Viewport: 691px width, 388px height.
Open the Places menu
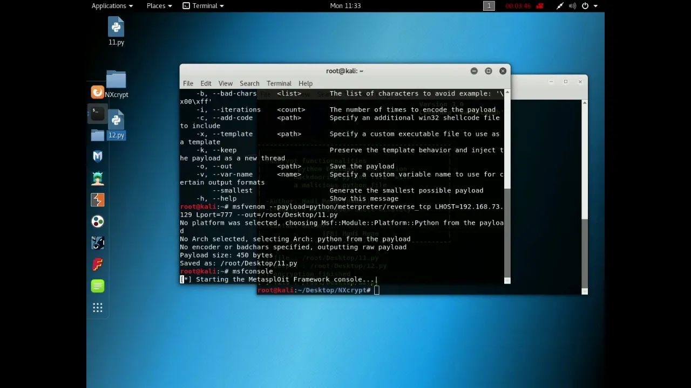pos(159,5)
